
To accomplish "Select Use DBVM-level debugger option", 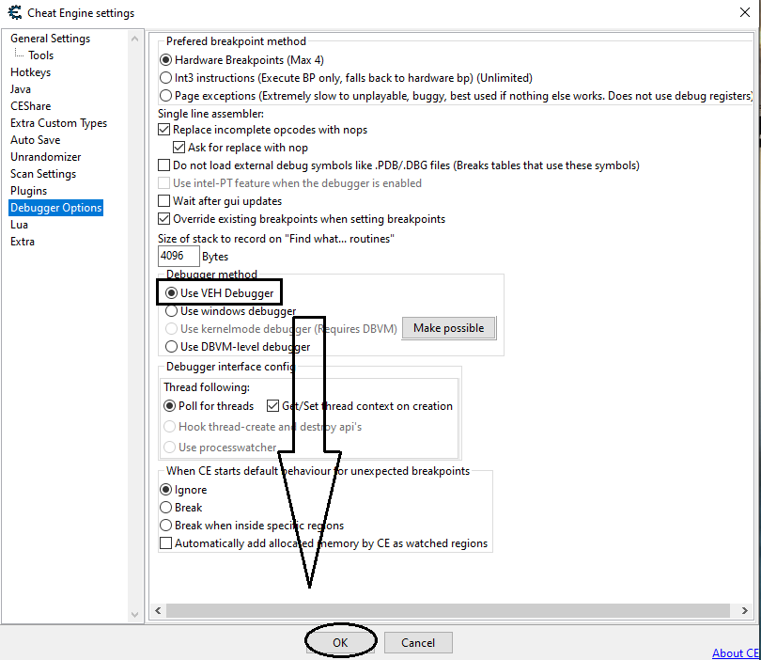I will (238, 347).
